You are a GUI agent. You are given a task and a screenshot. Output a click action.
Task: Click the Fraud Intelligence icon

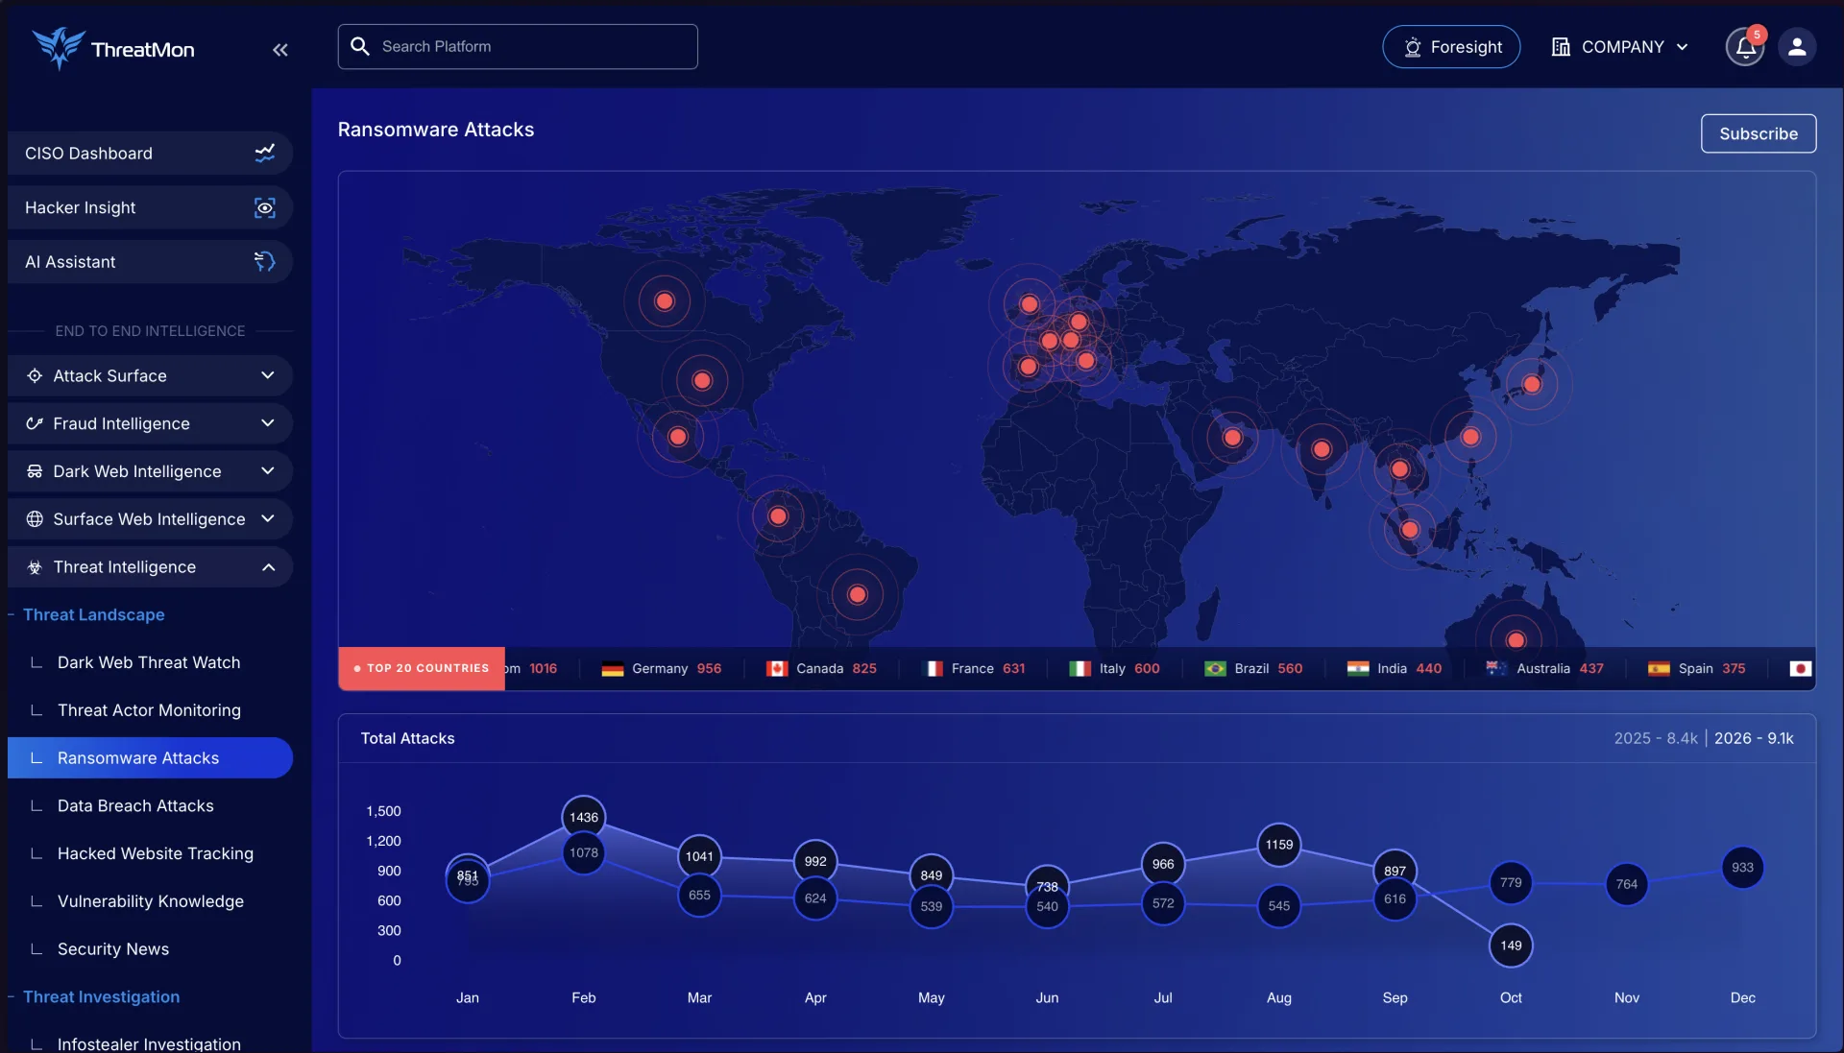tap(35, 423)
